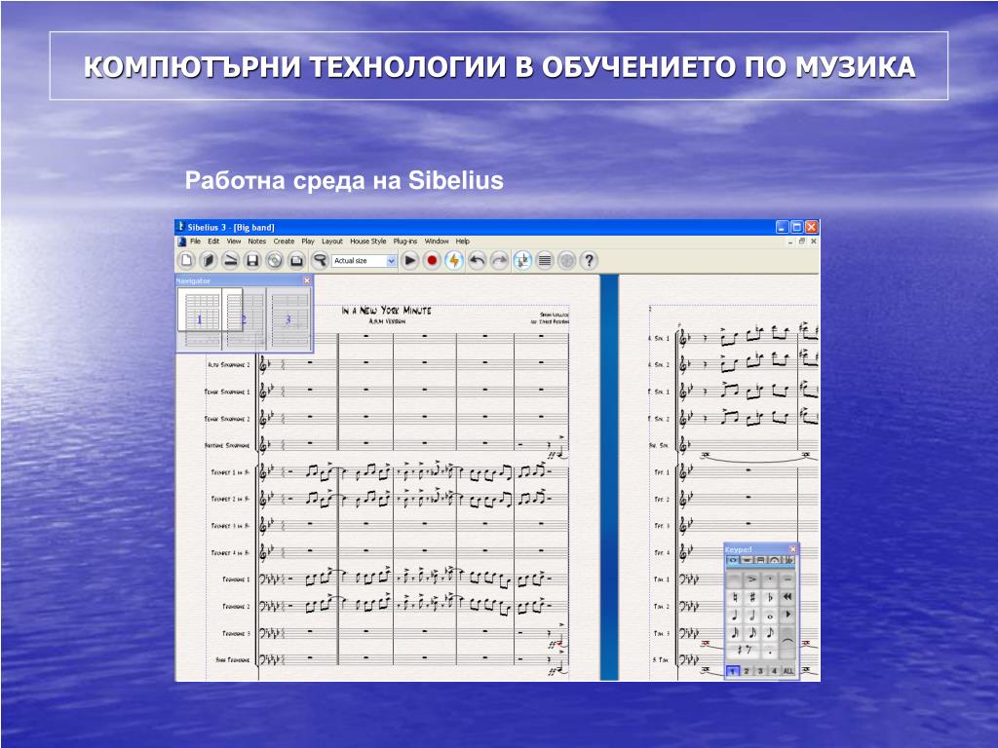Close the Navigator panel
The width and height of the screenshot is (998, 748).
[307, 280]
